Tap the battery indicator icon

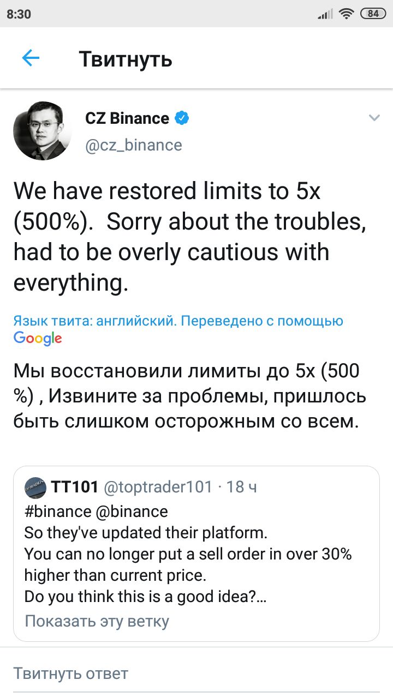coord(372,14)
